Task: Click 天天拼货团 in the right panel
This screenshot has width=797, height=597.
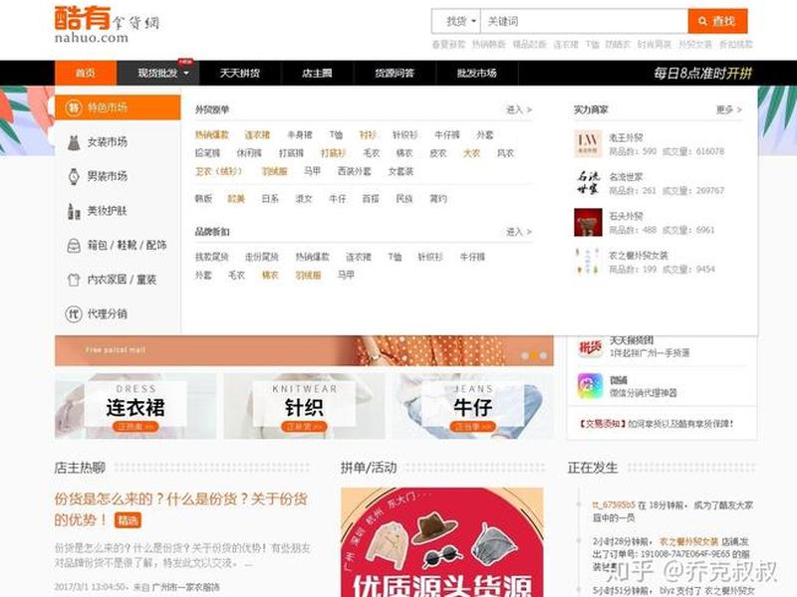Action: click(632, 340)
